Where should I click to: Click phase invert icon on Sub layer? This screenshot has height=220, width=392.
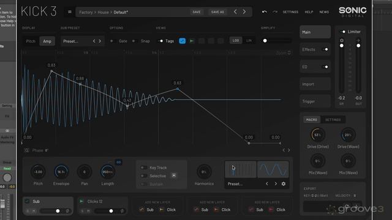click(67, 211)
